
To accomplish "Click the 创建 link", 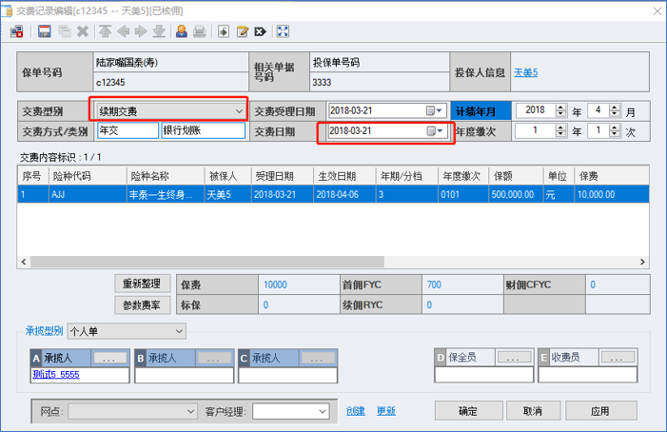I will pos(355,412).
